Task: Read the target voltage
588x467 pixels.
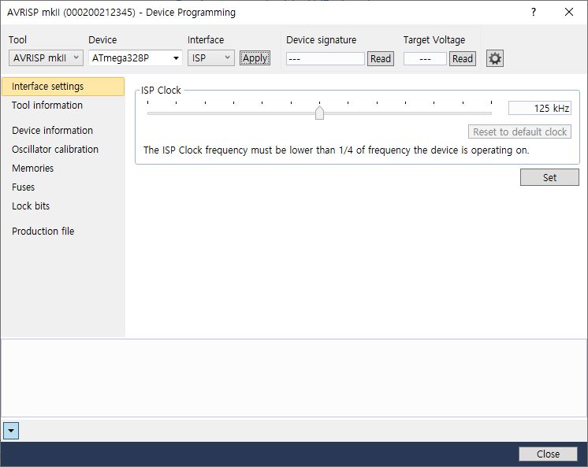Action: [x=463, y=58]
